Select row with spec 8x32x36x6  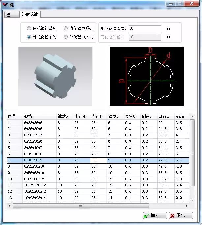(x=98, y=141)
